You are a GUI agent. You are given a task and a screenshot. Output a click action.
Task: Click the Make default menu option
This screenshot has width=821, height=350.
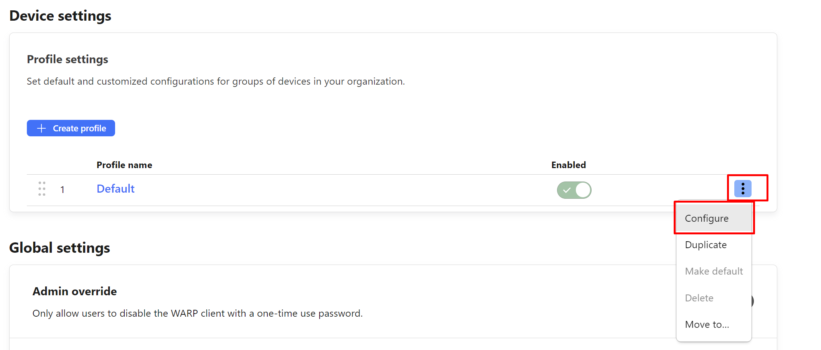tap(714, 271)
